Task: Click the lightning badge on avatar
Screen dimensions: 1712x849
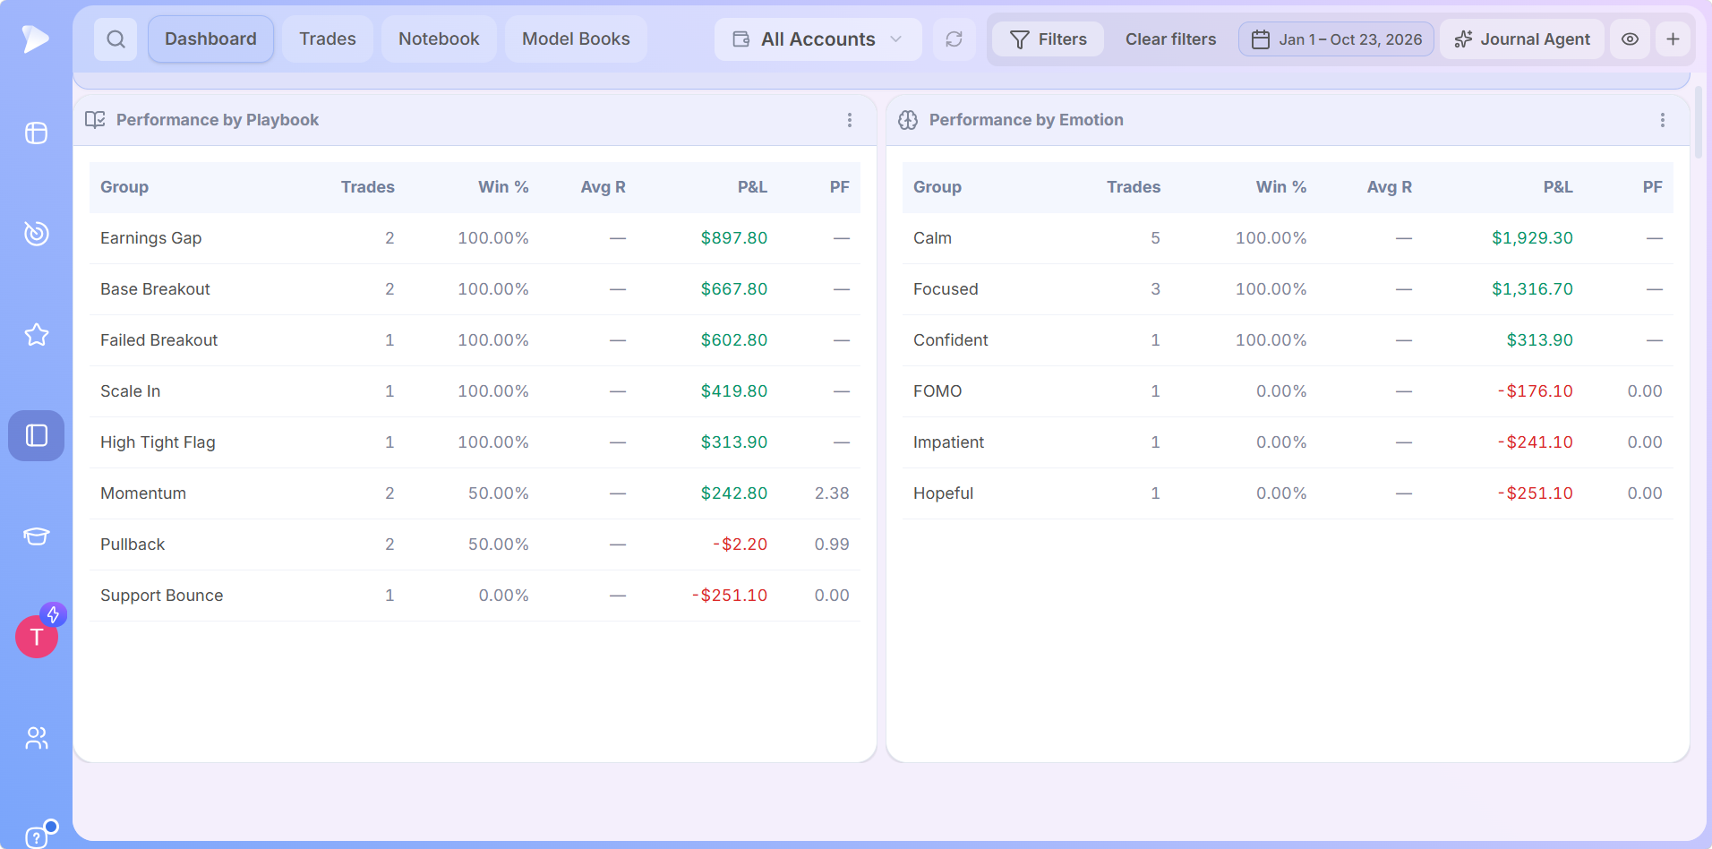Action: pyautogui.click(x=54, y=614)
